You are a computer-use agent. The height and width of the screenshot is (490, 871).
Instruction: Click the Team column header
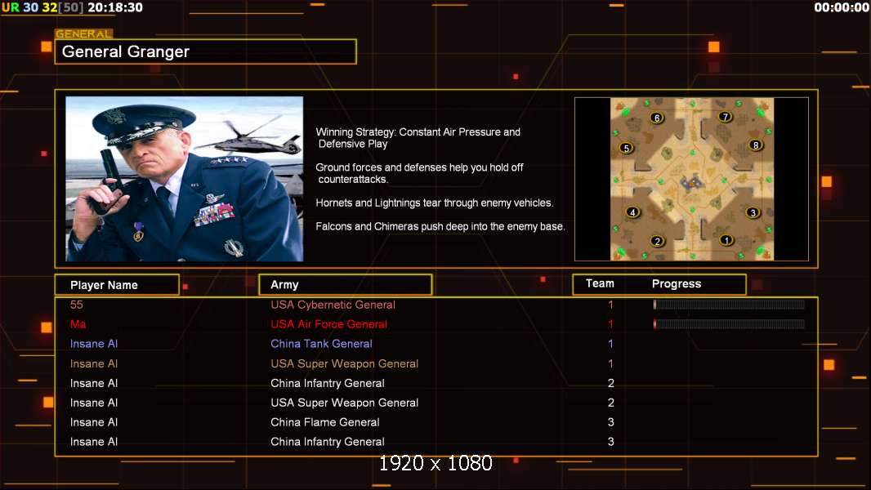(600, 283)
